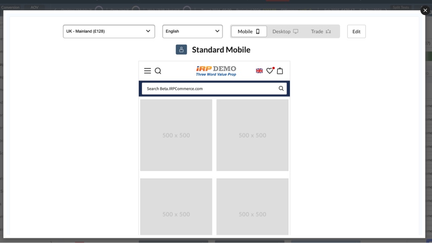Click the blue user icon beside Standard Mobile
Screen dimensions: 432x243
click(181, 50)
